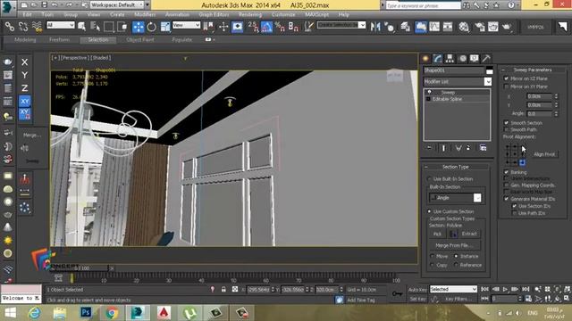The height and width of the screenshot is (321, 572).
Task: Open the MAXScript menu
Action: click(317, 14)
